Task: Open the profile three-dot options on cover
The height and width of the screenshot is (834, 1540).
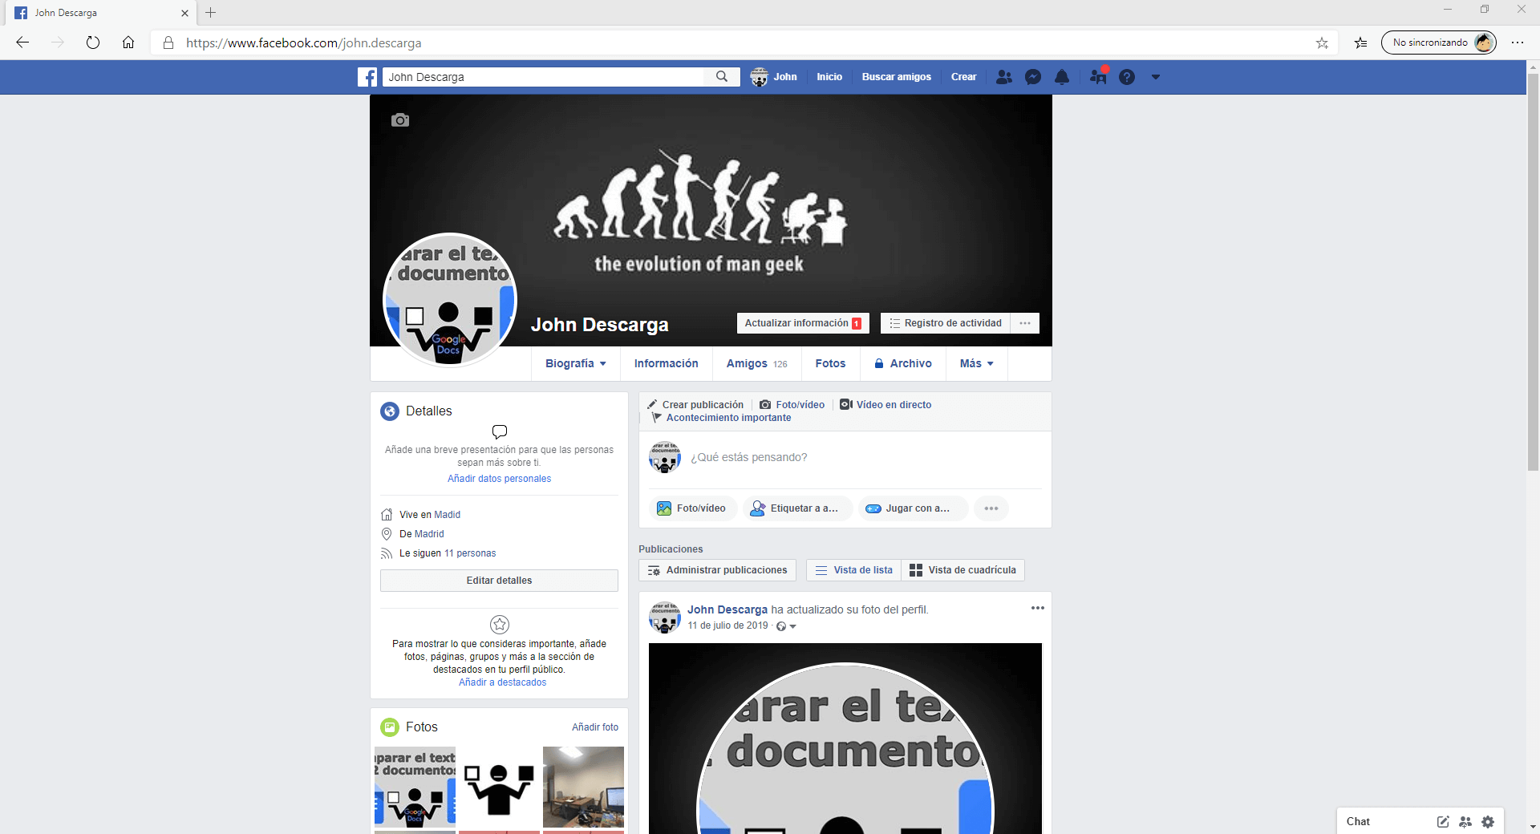Action: tap(1025, 323)
